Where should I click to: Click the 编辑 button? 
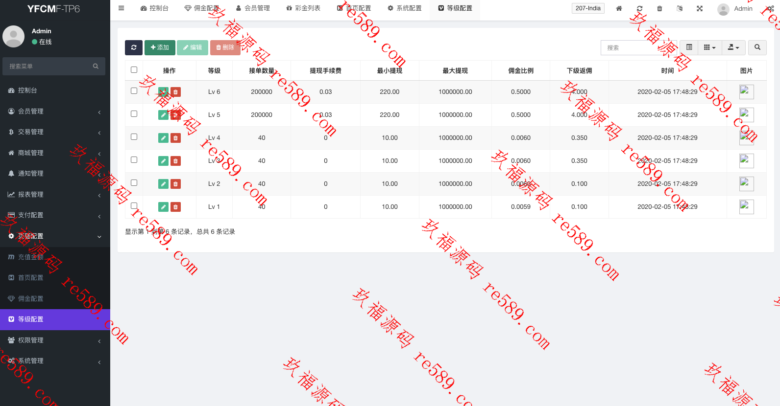(193, 47)
